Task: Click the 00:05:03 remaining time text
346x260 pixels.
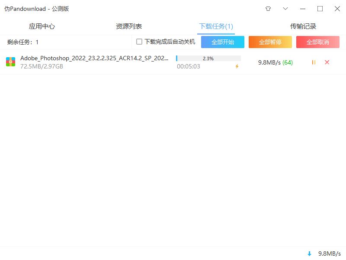Action: [x=189, y=66]
